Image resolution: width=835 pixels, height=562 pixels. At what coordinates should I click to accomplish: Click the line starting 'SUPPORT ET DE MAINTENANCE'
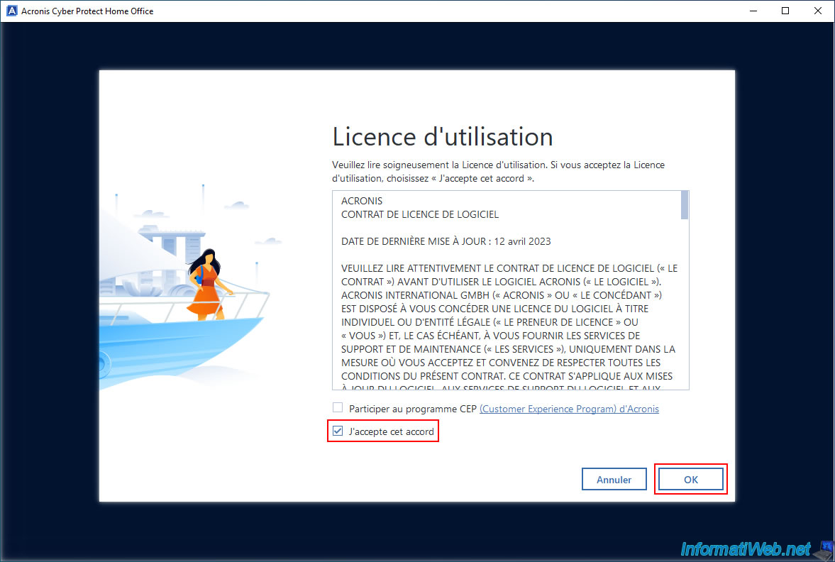click(508, 349)
